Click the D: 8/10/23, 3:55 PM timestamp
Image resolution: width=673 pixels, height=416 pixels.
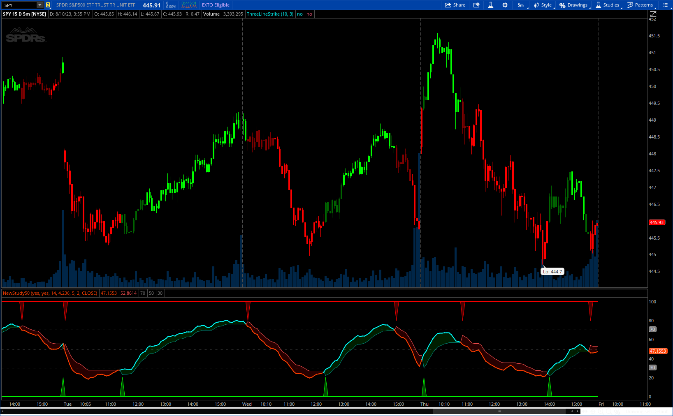(x=70, y=14)
